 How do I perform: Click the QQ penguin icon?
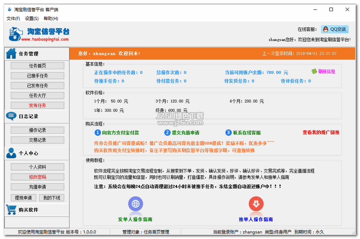tap(326, 29)
